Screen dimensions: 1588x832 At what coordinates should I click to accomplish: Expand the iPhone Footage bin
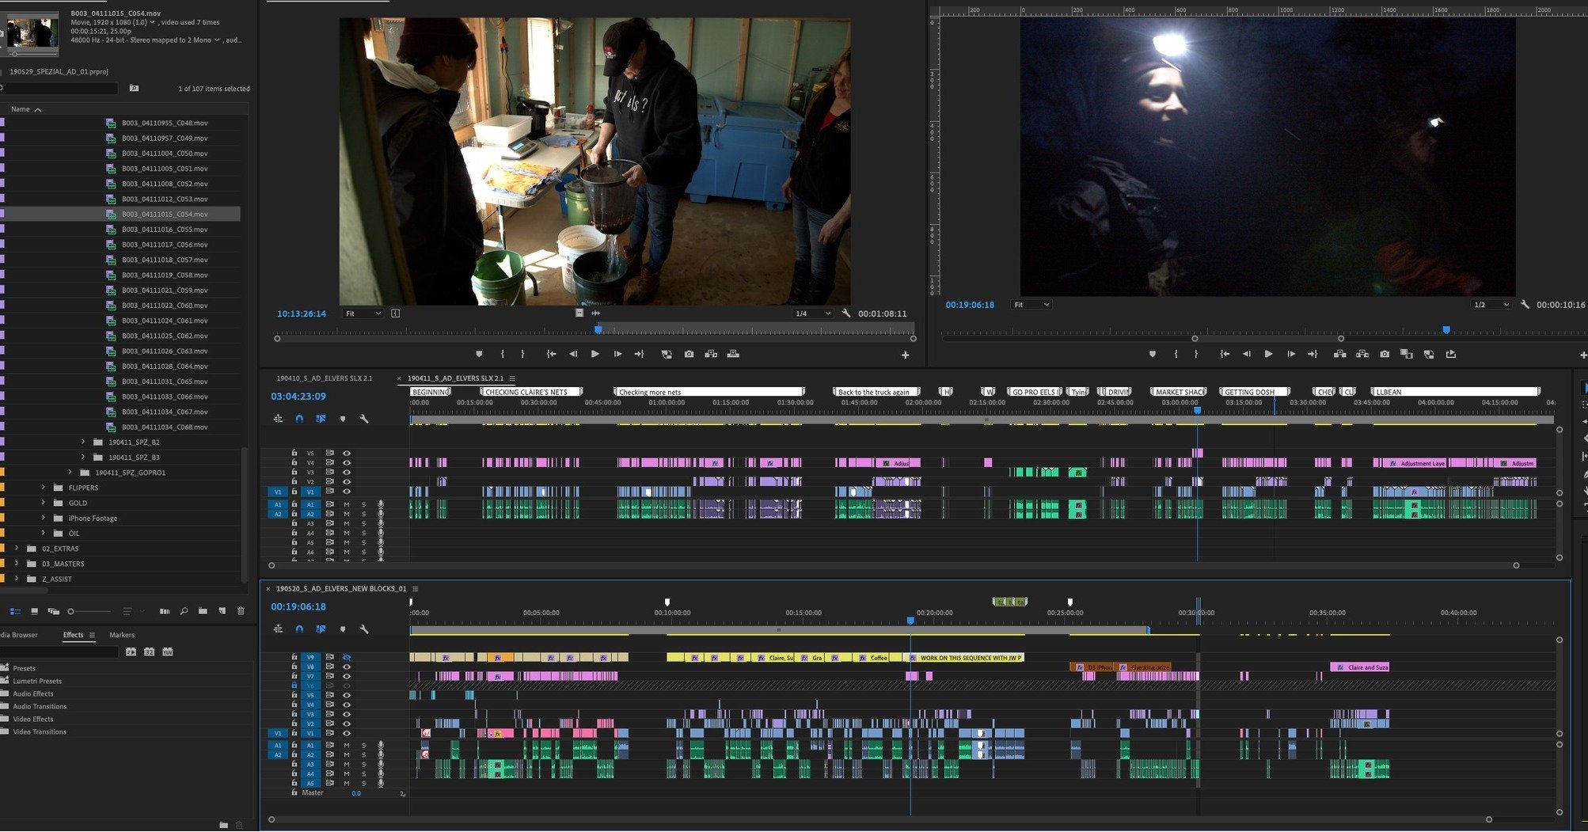(x=43, y=518)
